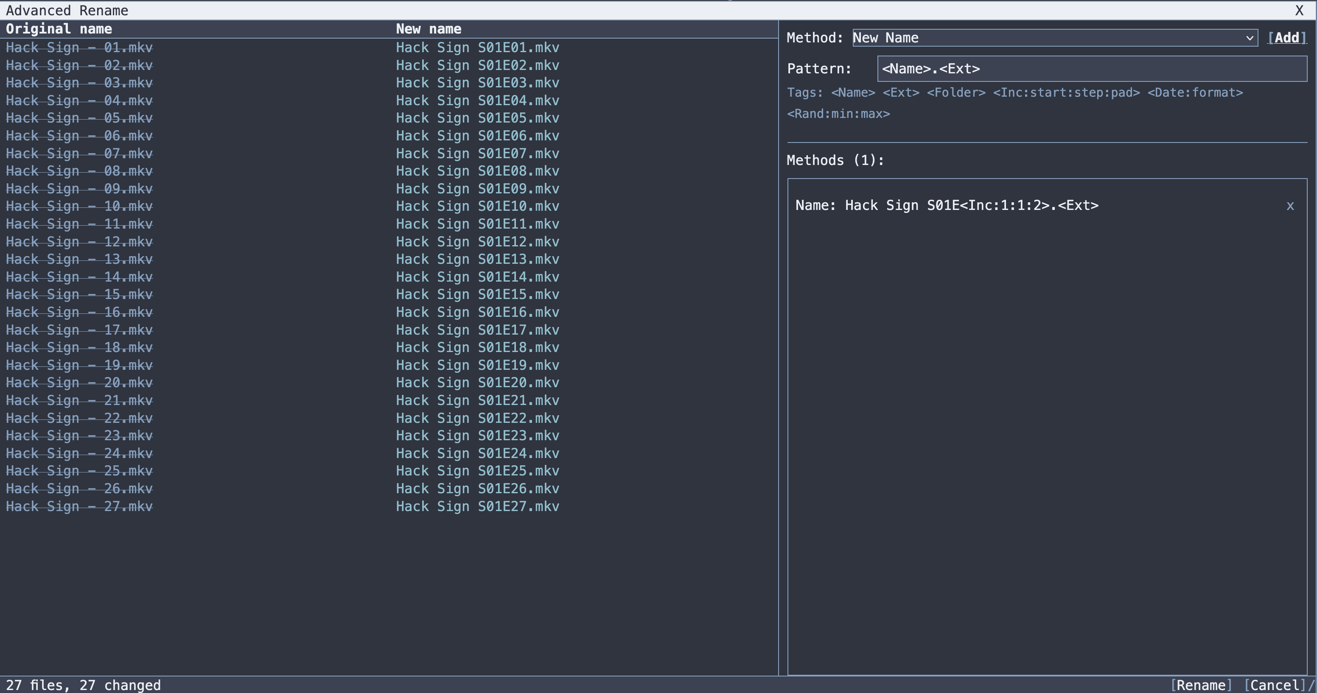Click new name Hack Sign S01E17.mkv
Screen dimensions: 1317x693
click(x=477, y=330)
